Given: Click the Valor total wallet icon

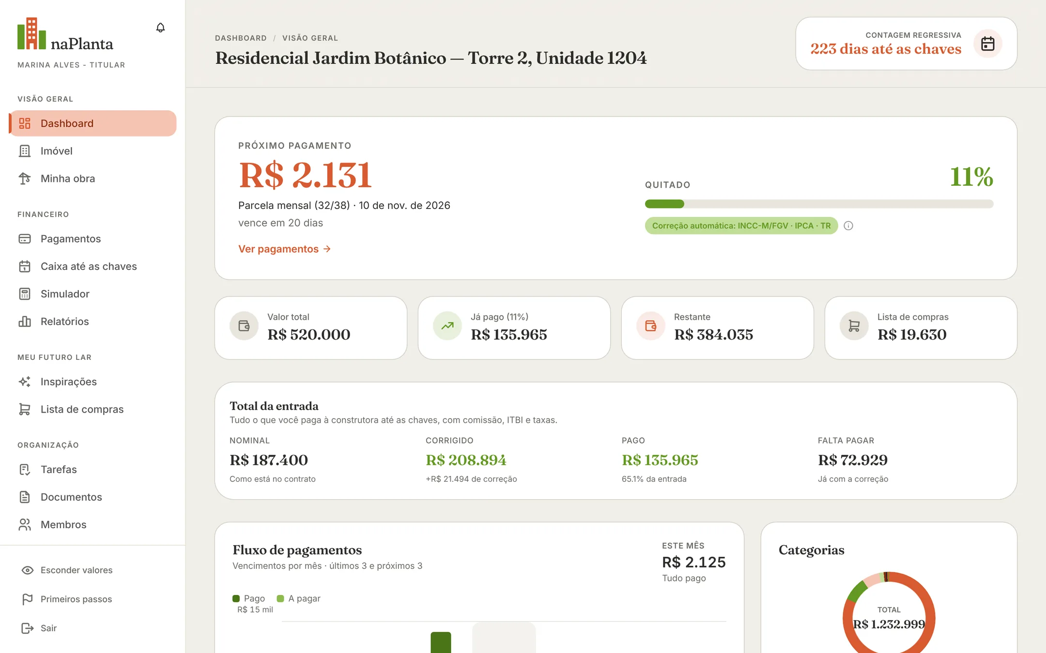Looking at the screenshot, I should (x=244, y=326).
